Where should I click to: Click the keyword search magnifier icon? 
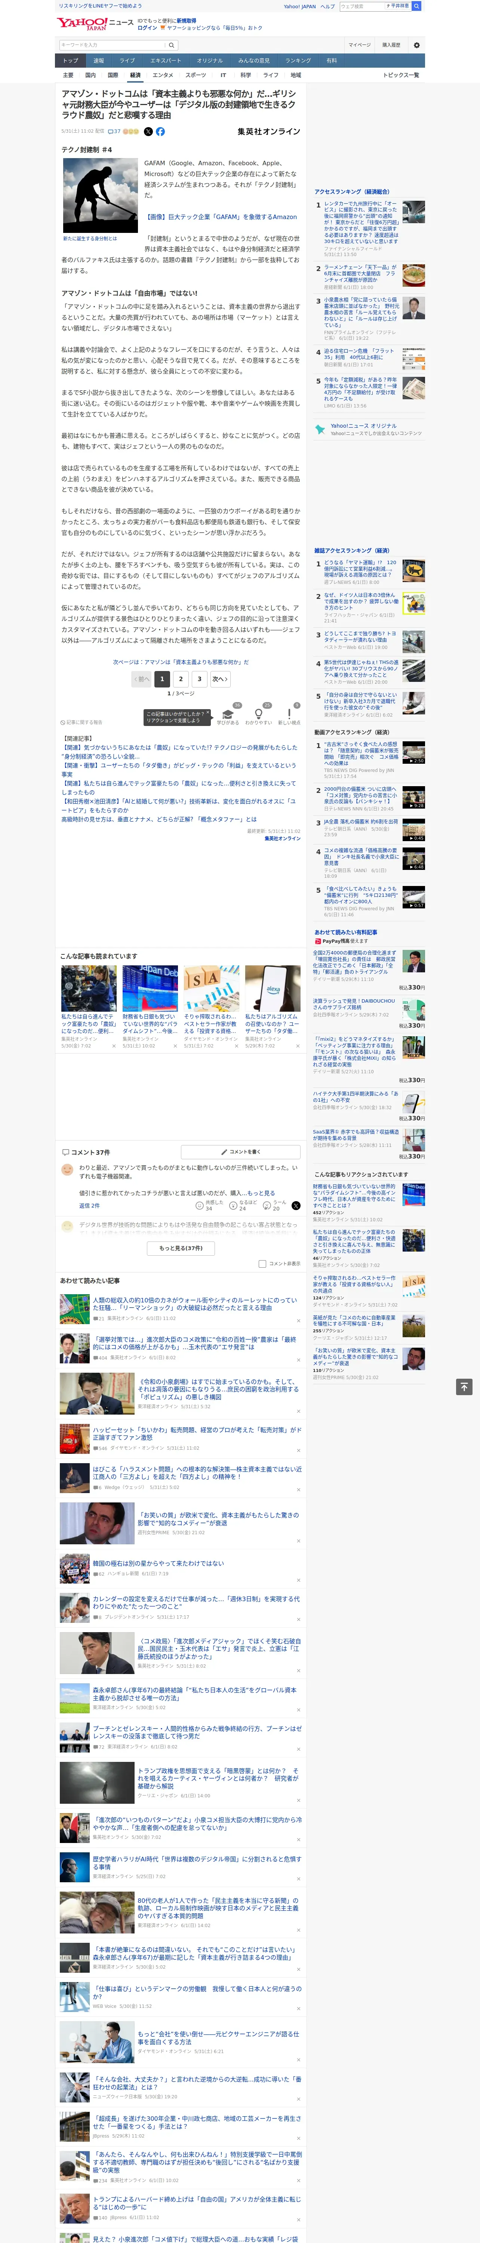pos(172,44)
